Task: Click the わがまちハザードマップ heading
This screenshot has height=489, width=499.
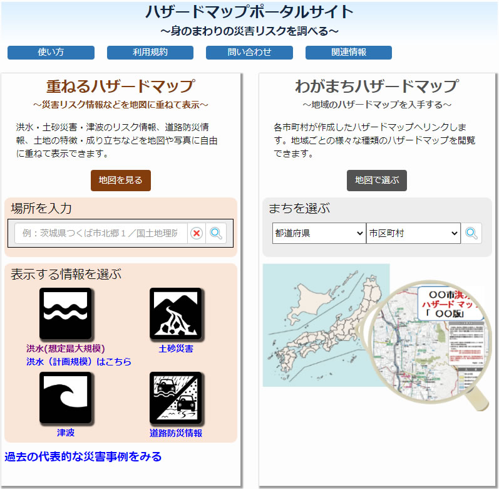Action: pos(377,87)
